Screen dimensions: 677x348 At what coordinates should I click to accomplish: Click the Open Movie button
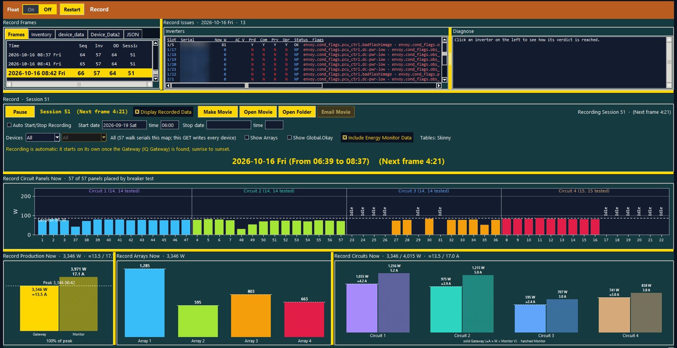point(258,112)
